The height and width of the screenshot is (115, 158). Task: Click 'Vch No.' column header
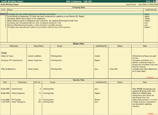pyautogui.click(x=37, y=82)
